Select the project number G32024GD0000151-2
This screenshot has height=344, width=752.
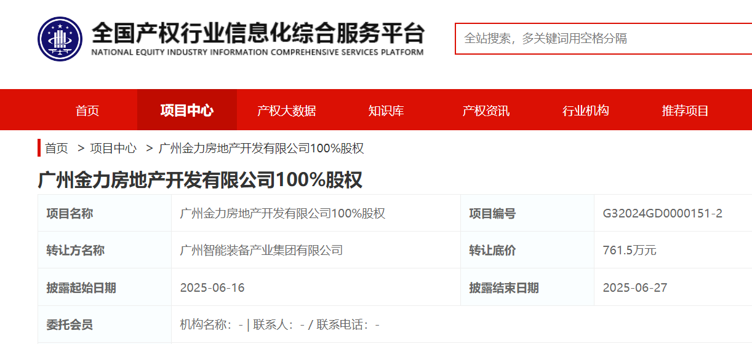[663, 214]
